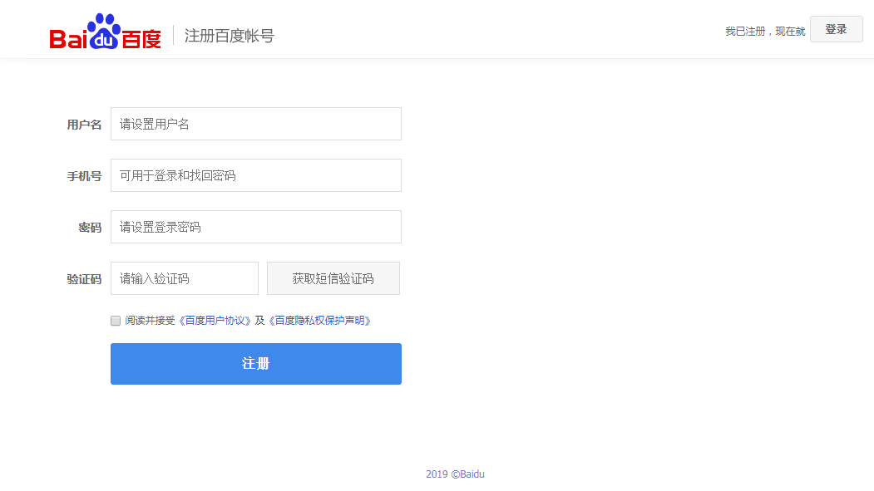Focus the 用户名 username input field
Image resolution: width=874 pixels, height=491 pixels.
click(255, 124)
